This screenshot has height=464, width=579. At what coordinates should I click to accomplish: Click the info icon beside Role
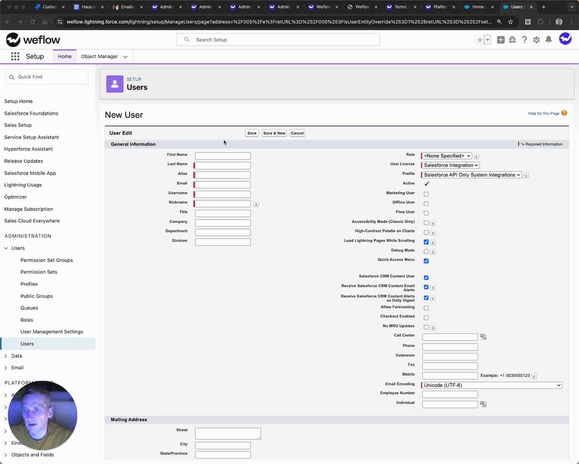[476, 156]
